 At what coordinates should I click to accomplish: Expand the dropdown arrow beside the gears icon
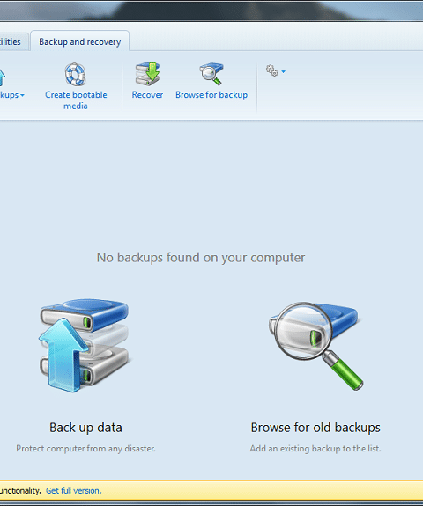(284, 71)
